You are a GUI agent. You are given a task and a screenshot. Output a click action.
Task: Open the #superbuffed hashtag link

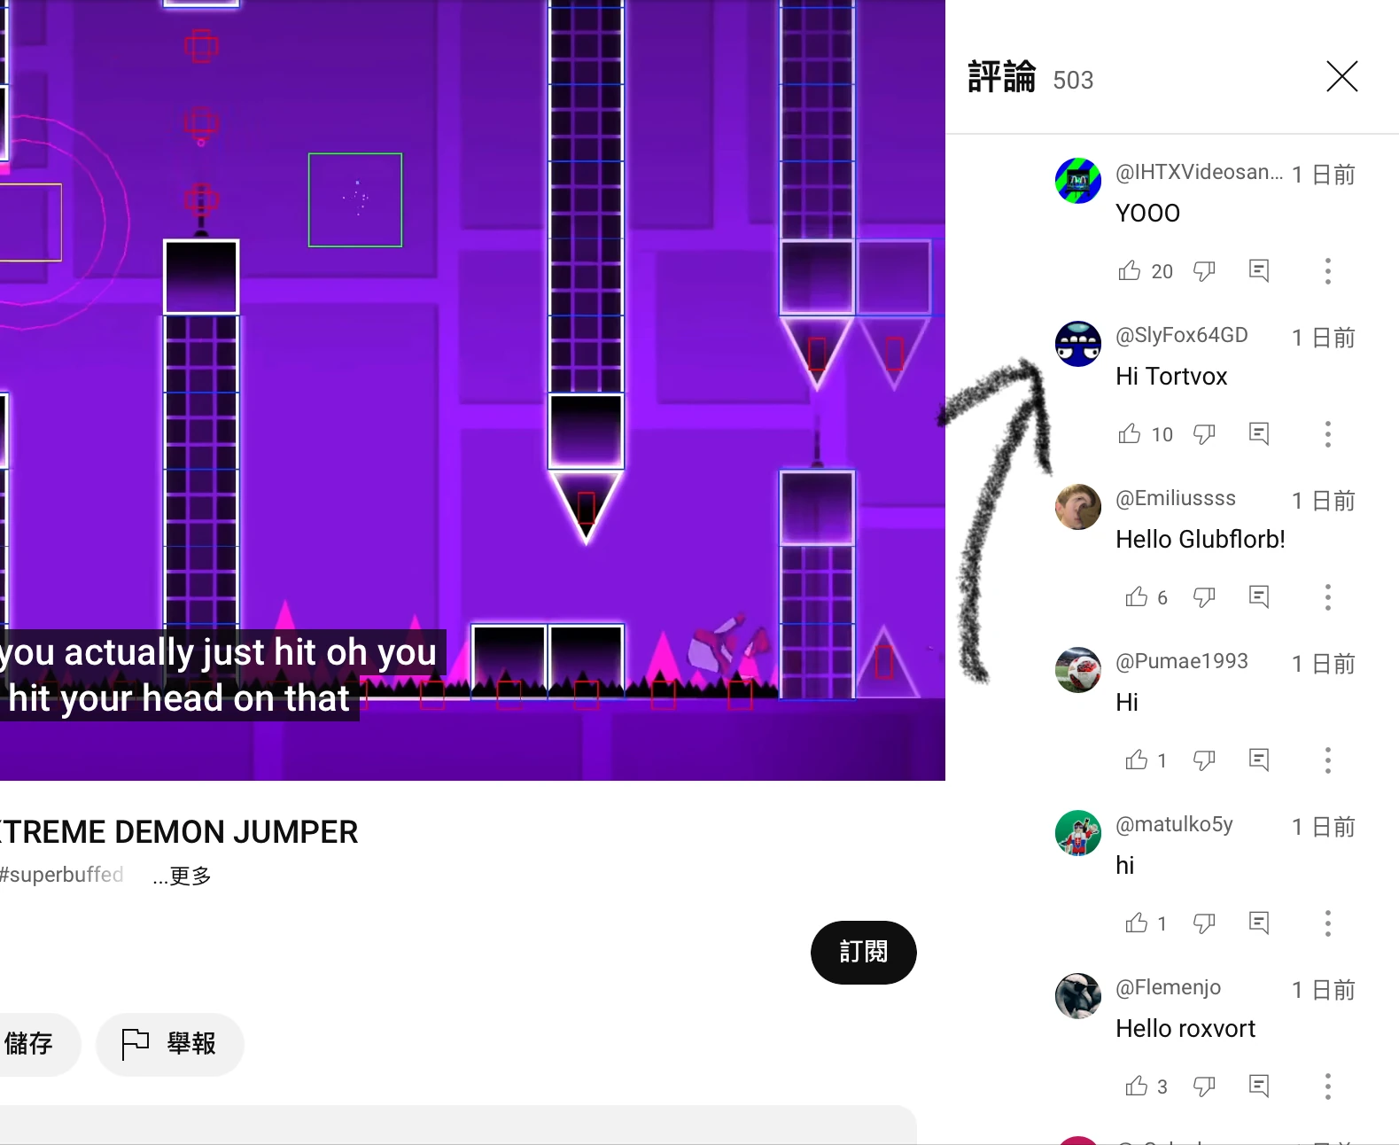[61, 875]
